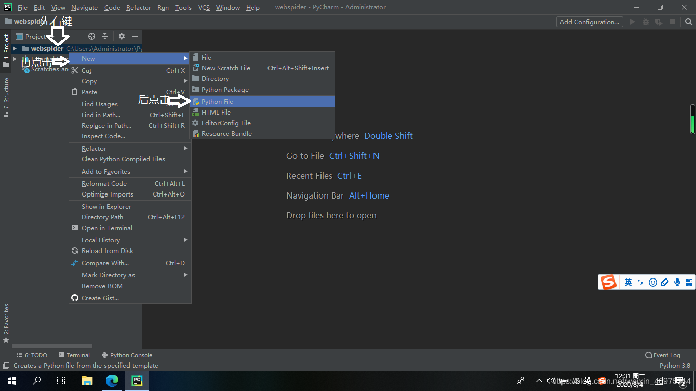
Task: Click Sogou input microphone icon
Action: (x=677, y=282)
